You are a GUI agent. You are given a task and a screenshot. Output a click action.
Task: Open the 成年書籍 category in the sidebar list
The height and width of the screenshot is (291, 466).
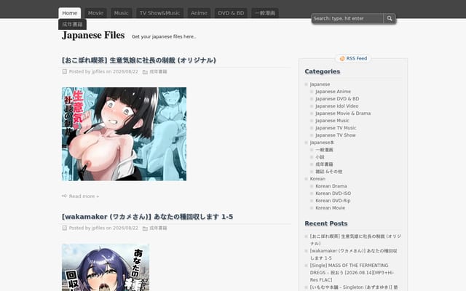(324, 164)
